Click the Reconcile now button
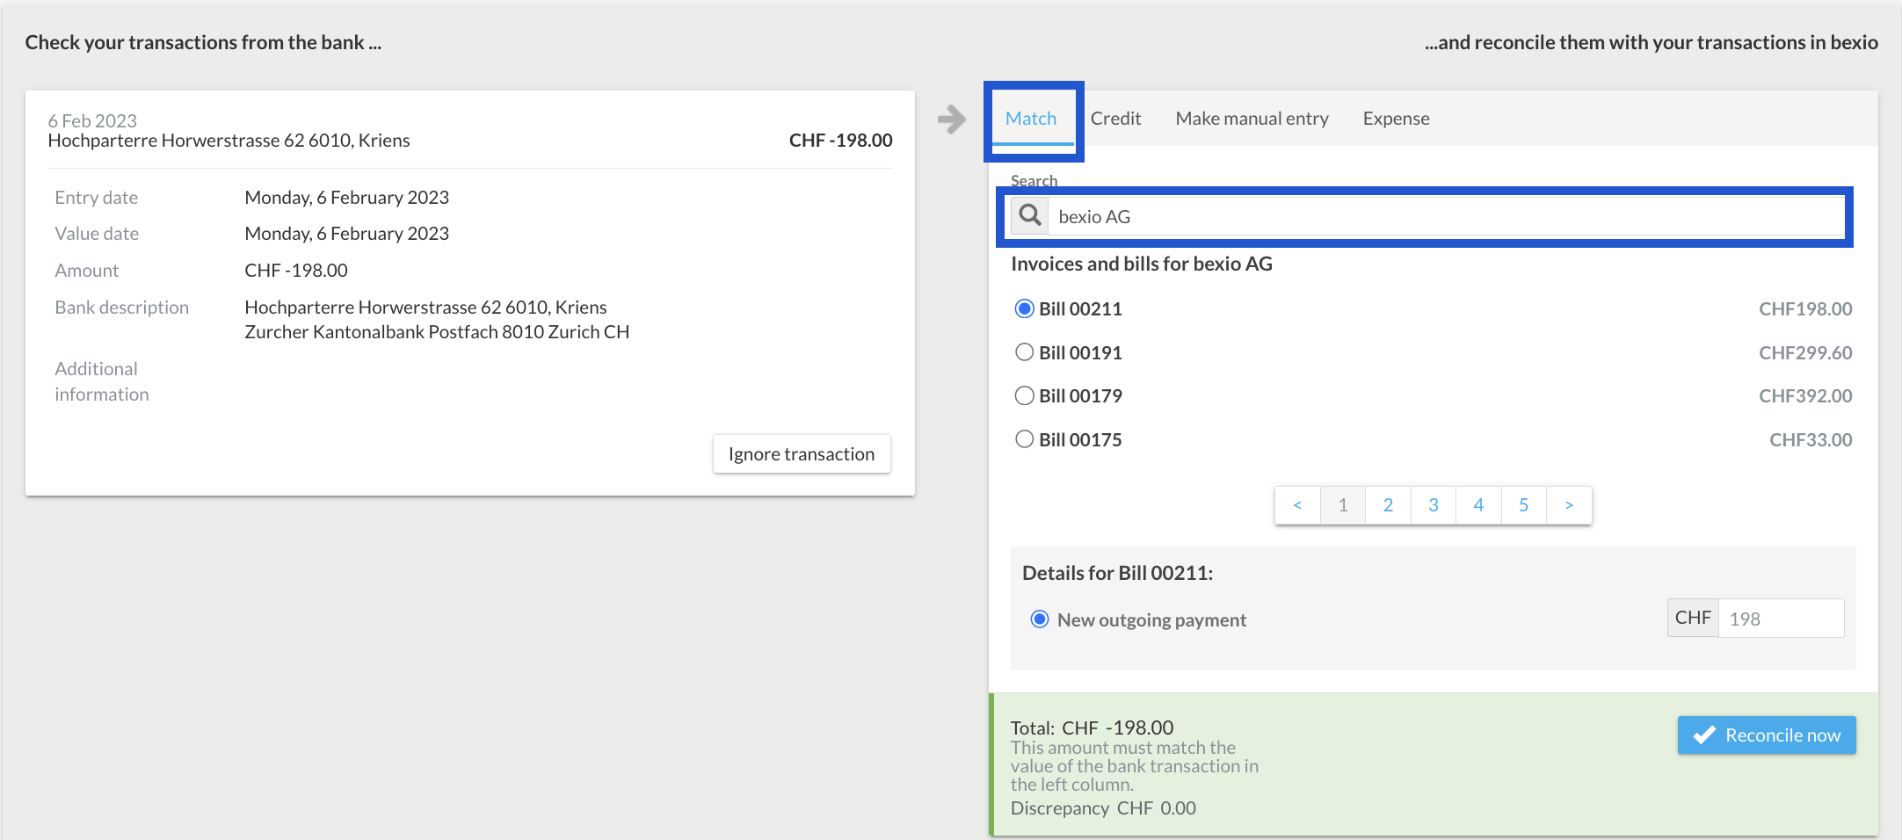The height and width of the screenshot is (840, 1902). [1767, 735]
